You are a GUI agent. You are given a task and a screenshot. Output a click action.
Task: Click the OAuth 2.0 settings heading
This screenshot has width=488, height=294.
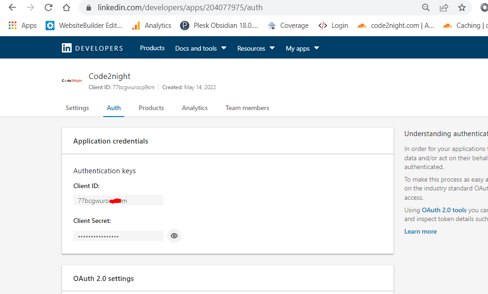pyautogui.click(x=104, y=279)
